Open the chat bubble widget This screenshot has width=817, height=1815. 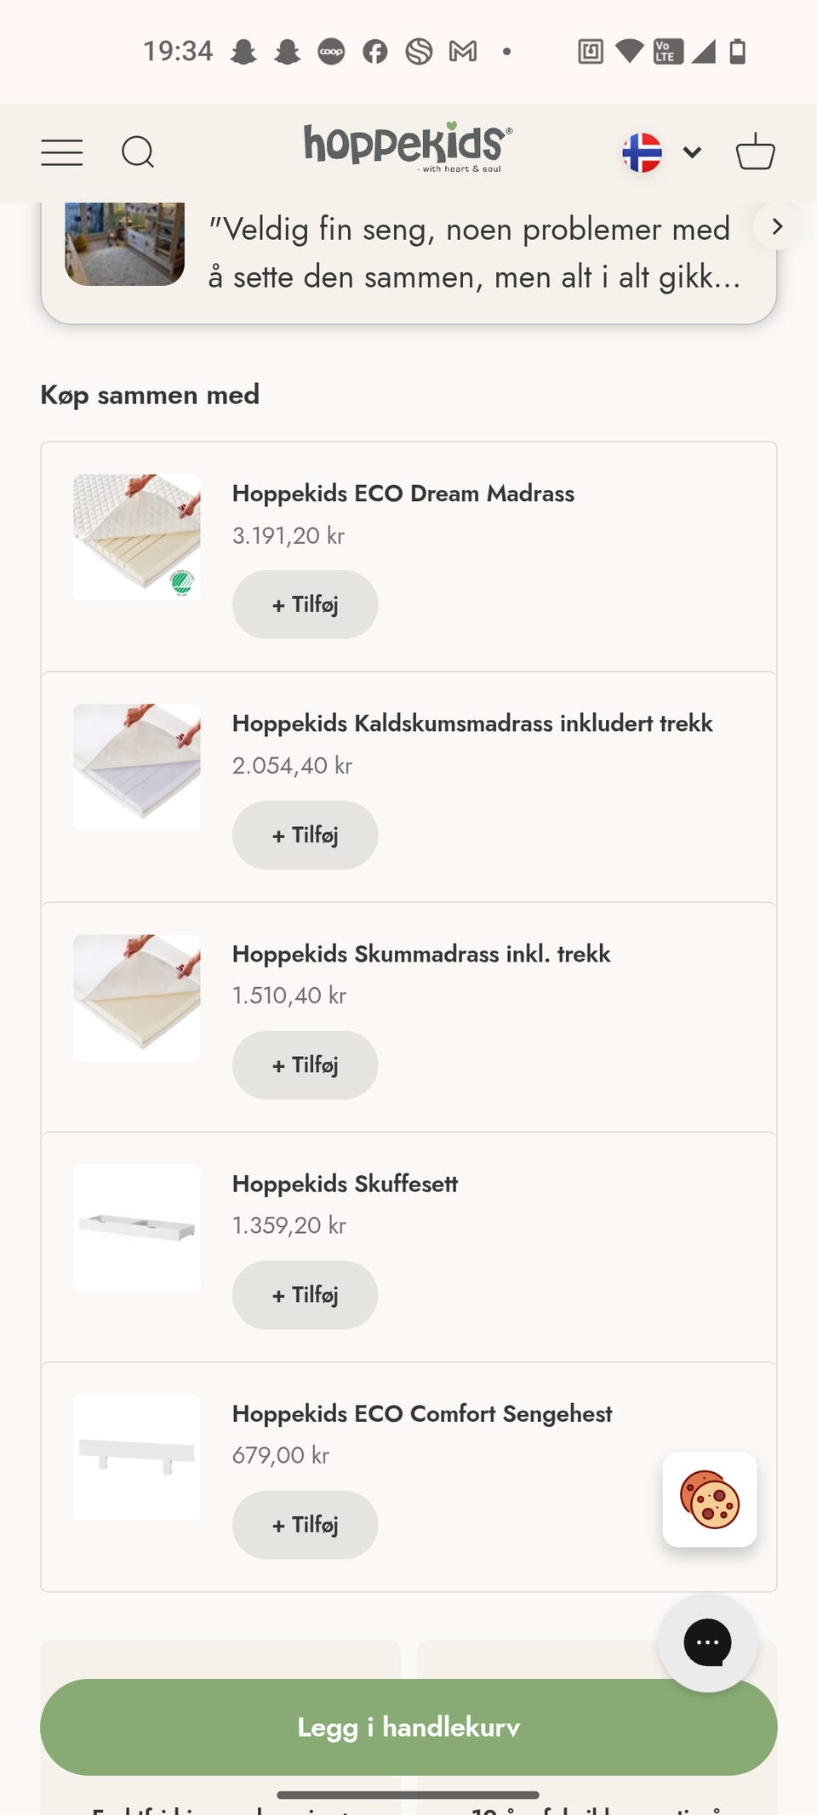(707, 1642)
